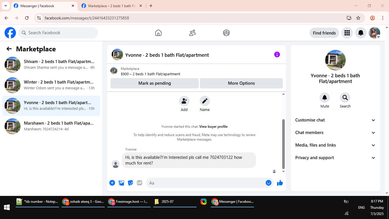This screenshot has width=389, height=219.
Task: Click the install app icon in address bar
Action: 349,18
